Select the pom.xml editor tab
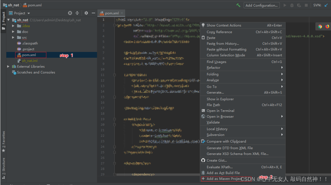This screenshot has height=185, width=331. pos(112,13)
